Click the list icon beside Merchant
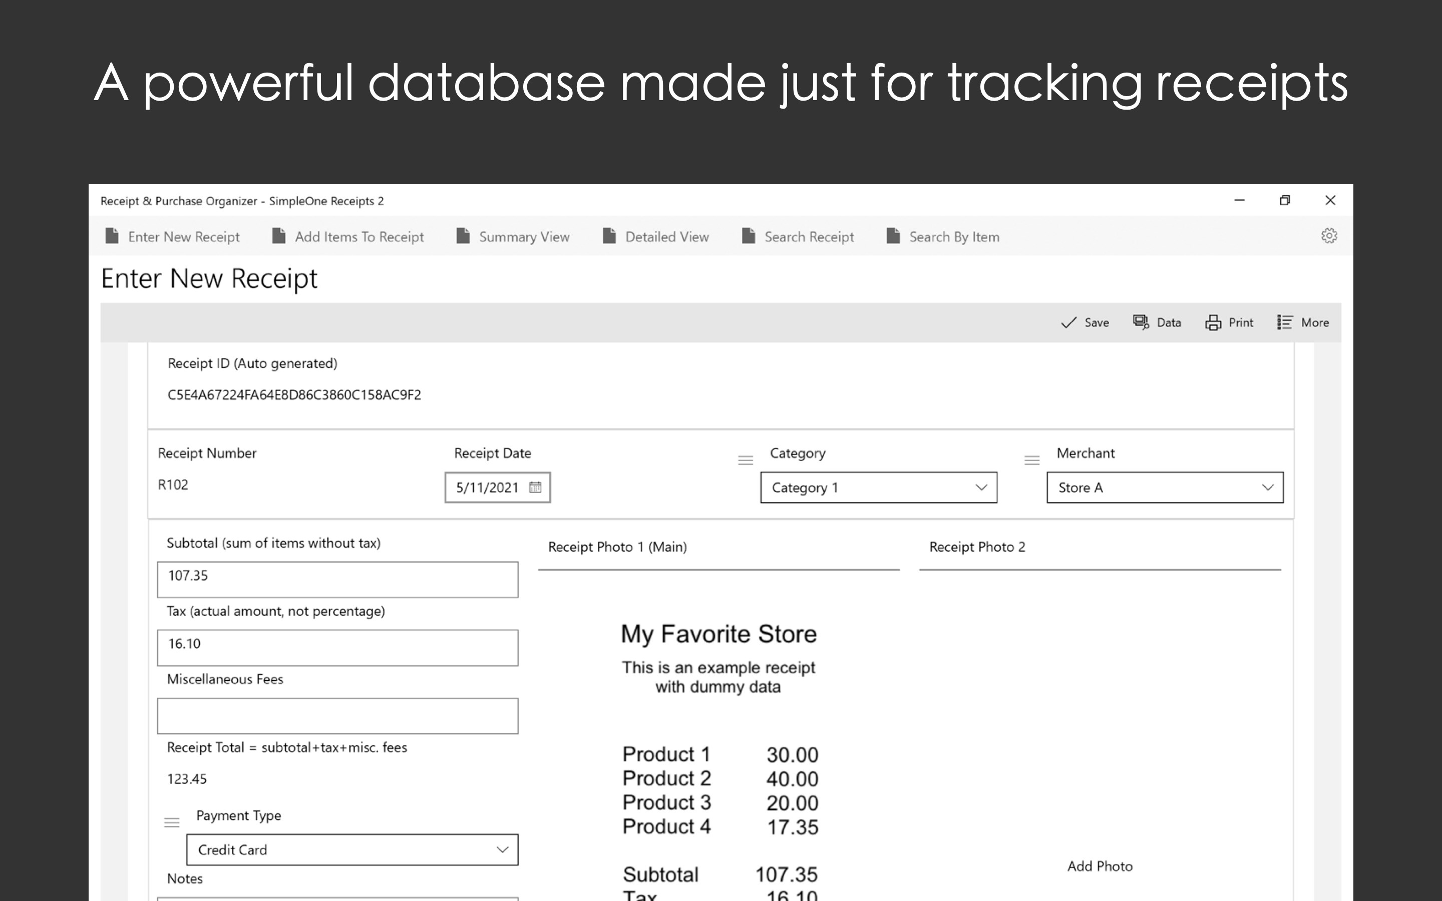This screenshot has height=901, width=1442. point(1031,460)
